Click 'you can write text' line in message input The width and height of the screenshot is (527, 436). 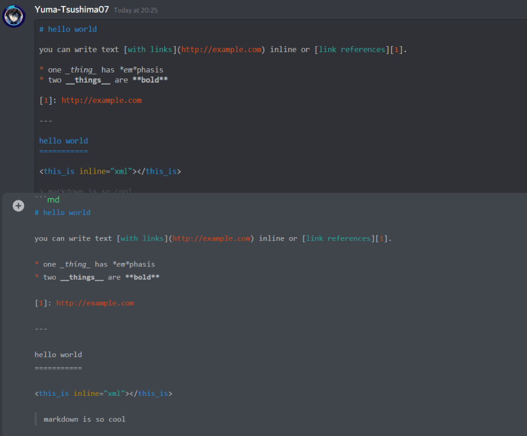click(213, 238)
